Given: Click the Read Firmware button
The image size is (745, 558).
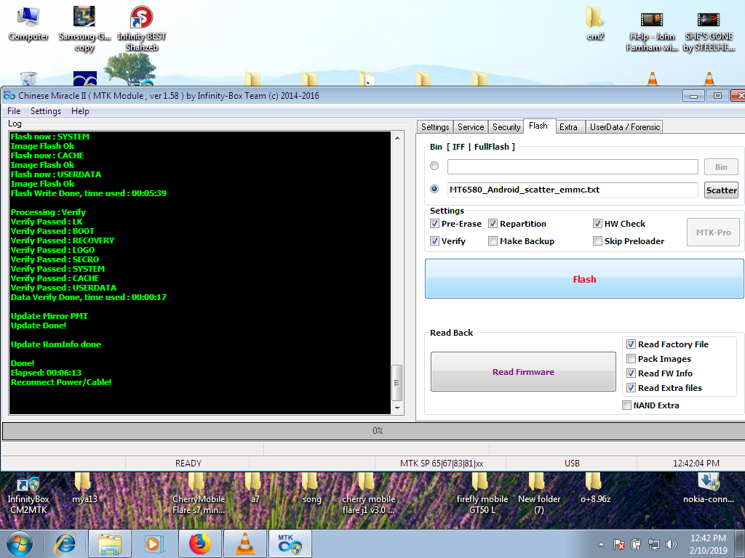Looking at the screenshot, I should point(523,372).
